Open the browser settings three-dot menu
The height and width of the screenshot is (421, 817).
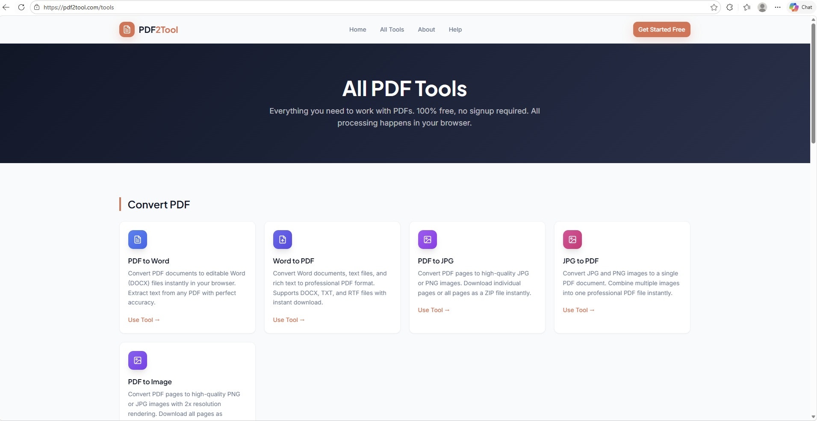point(778,7)
